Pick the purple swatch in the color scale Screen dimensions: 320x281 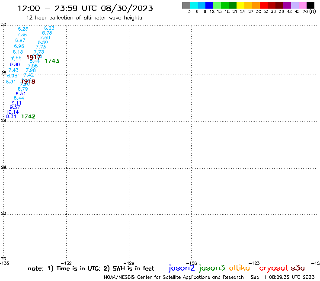tap(287, 5)
